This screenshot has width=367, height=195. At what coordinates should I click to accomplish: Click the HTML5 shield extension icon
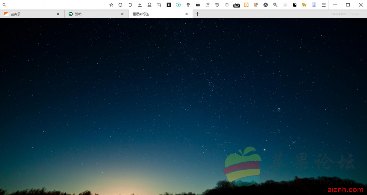click(x=256, y=5)
